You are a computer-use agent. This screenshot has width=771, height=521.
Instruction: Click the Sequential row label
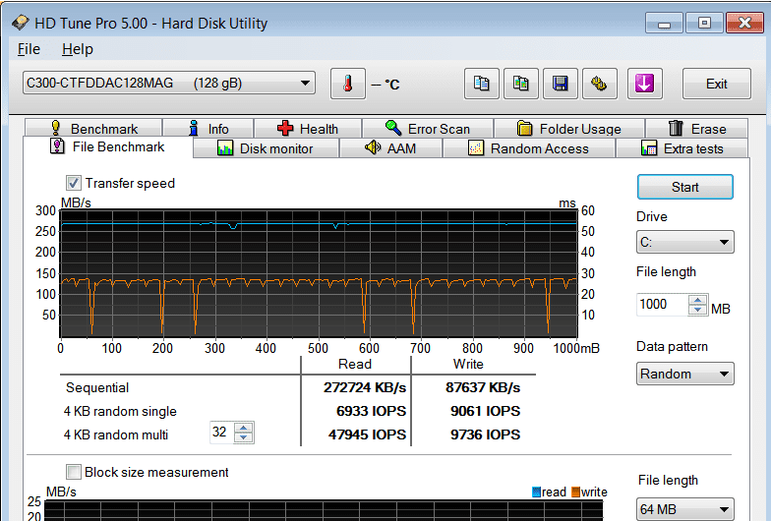[x=96, y=387]
